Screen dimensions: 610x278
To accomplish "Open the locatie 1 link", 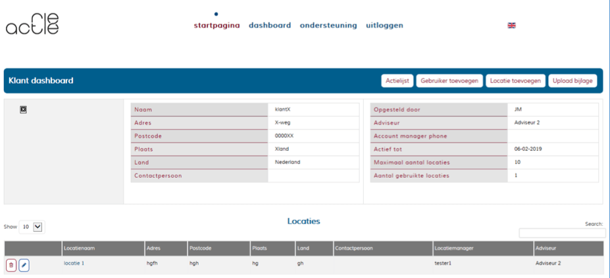I will (x=74, y=263).
